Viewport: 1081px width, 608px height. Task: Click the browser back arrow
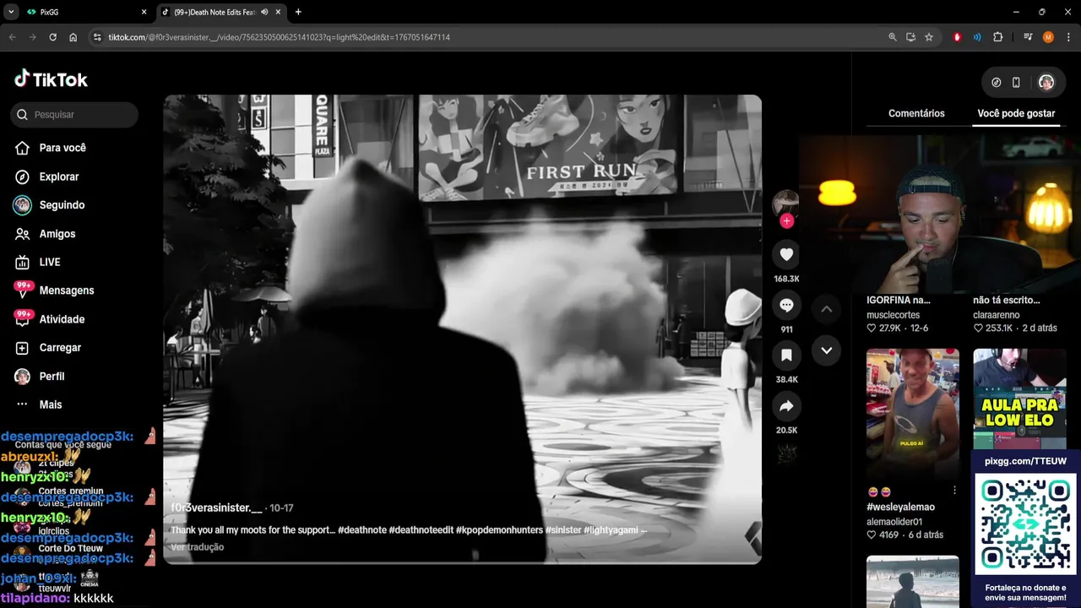[12, 37]
